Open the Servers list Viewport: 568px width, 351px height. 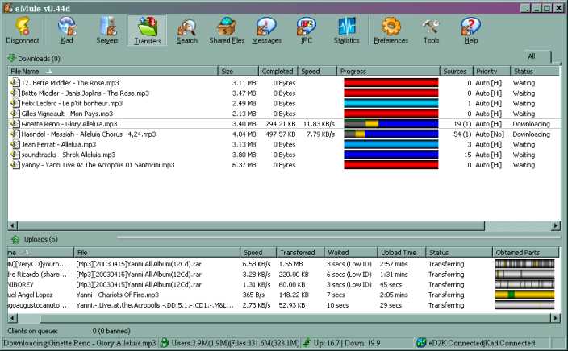(x=107, y=31)
